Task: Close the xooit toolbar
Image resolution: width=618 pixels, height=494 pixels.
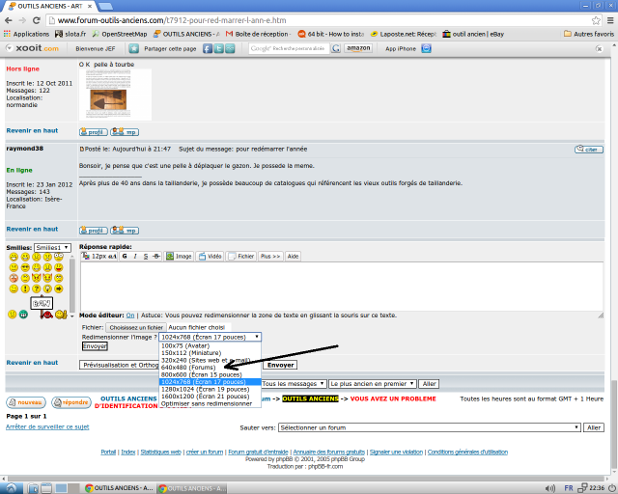Action: tap(599, 49)
